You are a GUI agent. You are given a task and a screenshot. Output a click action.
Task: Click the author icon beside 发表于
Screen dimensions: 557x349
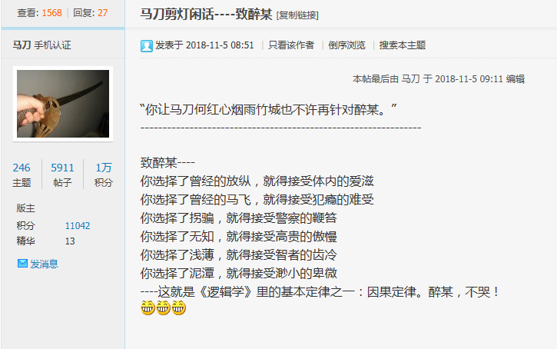[146, 46]
